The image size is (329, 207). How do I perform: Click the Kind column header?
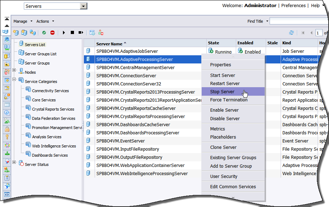[x=299, y=43]
